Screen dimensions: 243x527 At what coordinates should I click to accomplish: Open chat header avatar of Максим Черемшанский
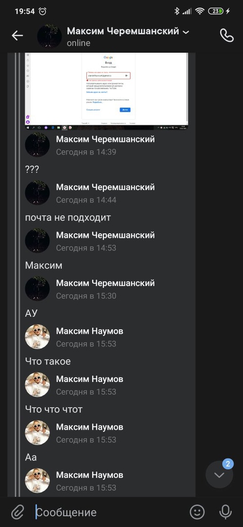pyautogui.click(x=49, y=36)
